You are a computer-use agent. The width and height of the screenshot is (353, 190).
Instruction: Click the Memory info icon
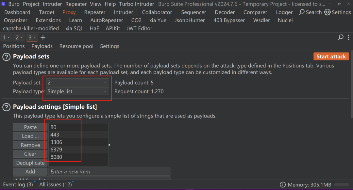coord(282,184)
